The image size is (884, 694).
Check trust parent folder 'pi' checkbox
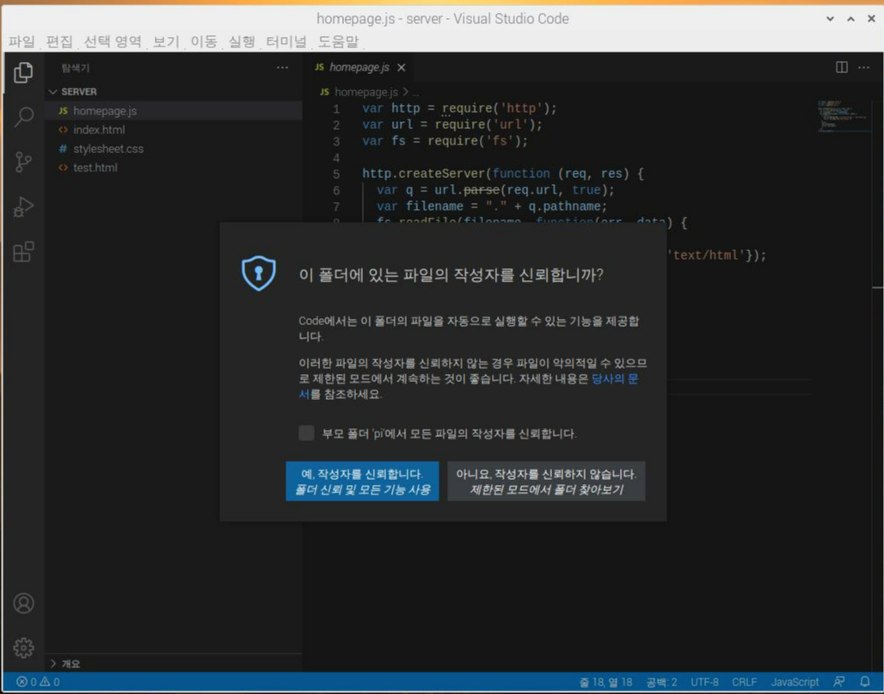click(306, 433)
